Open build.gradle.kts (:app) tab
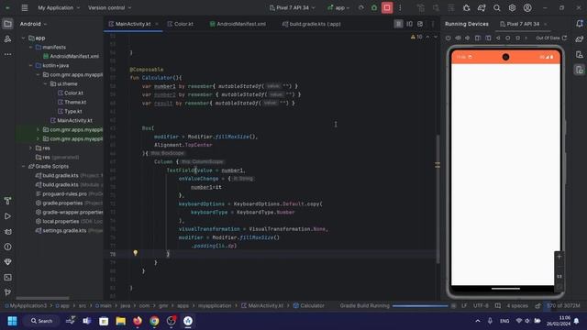This screenshot has height=330, width=587. 312,24
